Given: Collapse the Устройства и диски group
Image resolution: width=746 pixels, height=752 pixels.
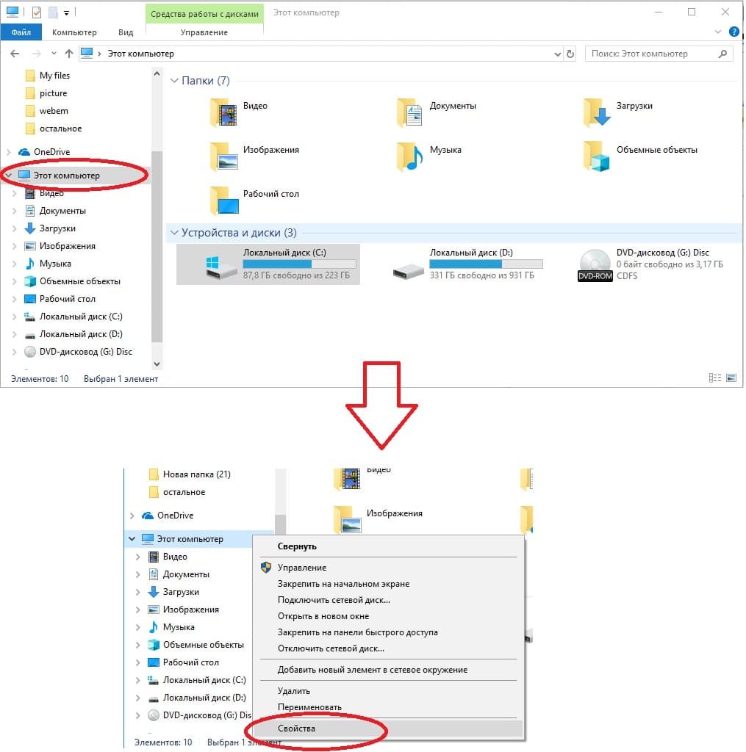Looking at the screenshot, I should (175, 233).
